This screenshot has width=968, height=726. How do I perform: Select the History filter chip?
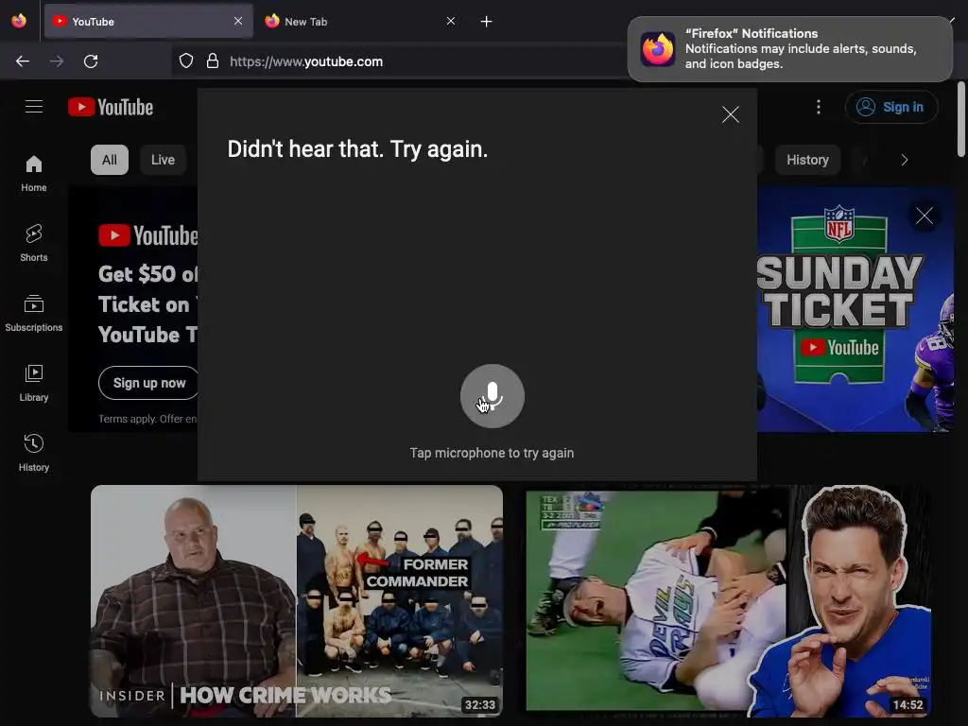tap(807, 160)
